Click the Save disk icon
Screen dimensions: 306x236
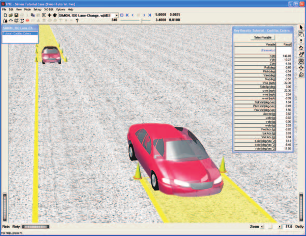[x=17, y=15]
